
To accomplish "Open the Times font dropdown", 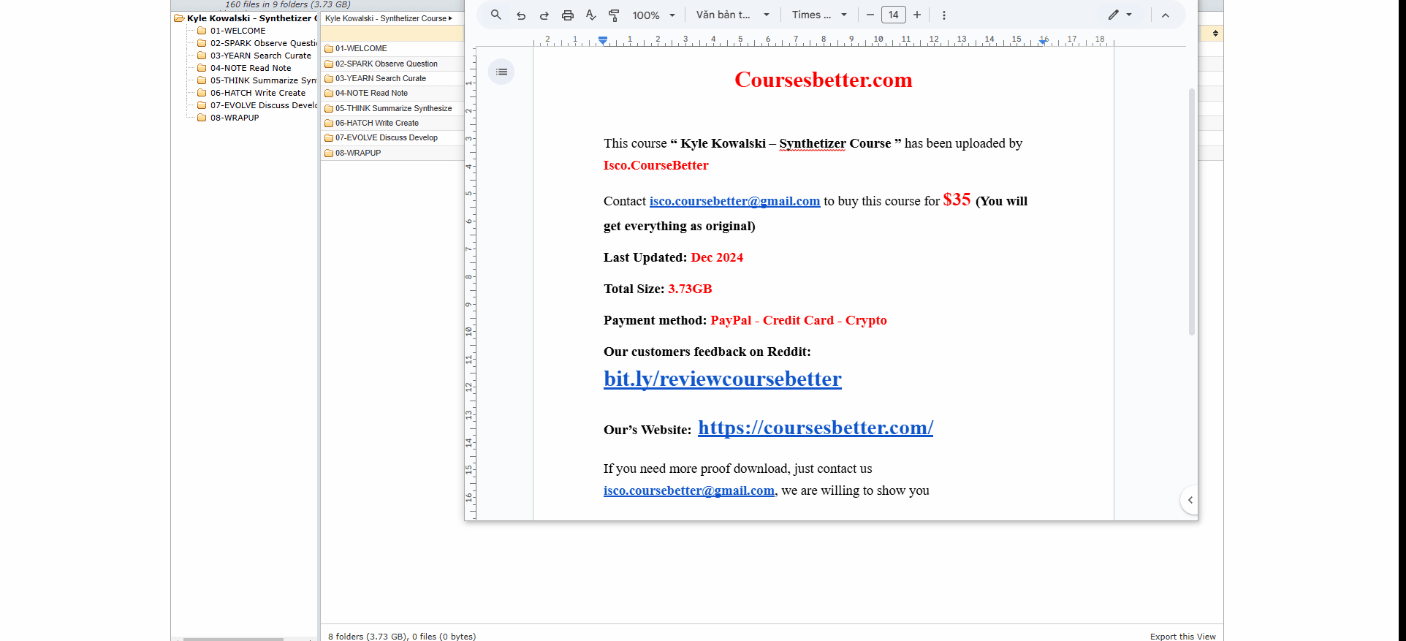I will point(819,15).
